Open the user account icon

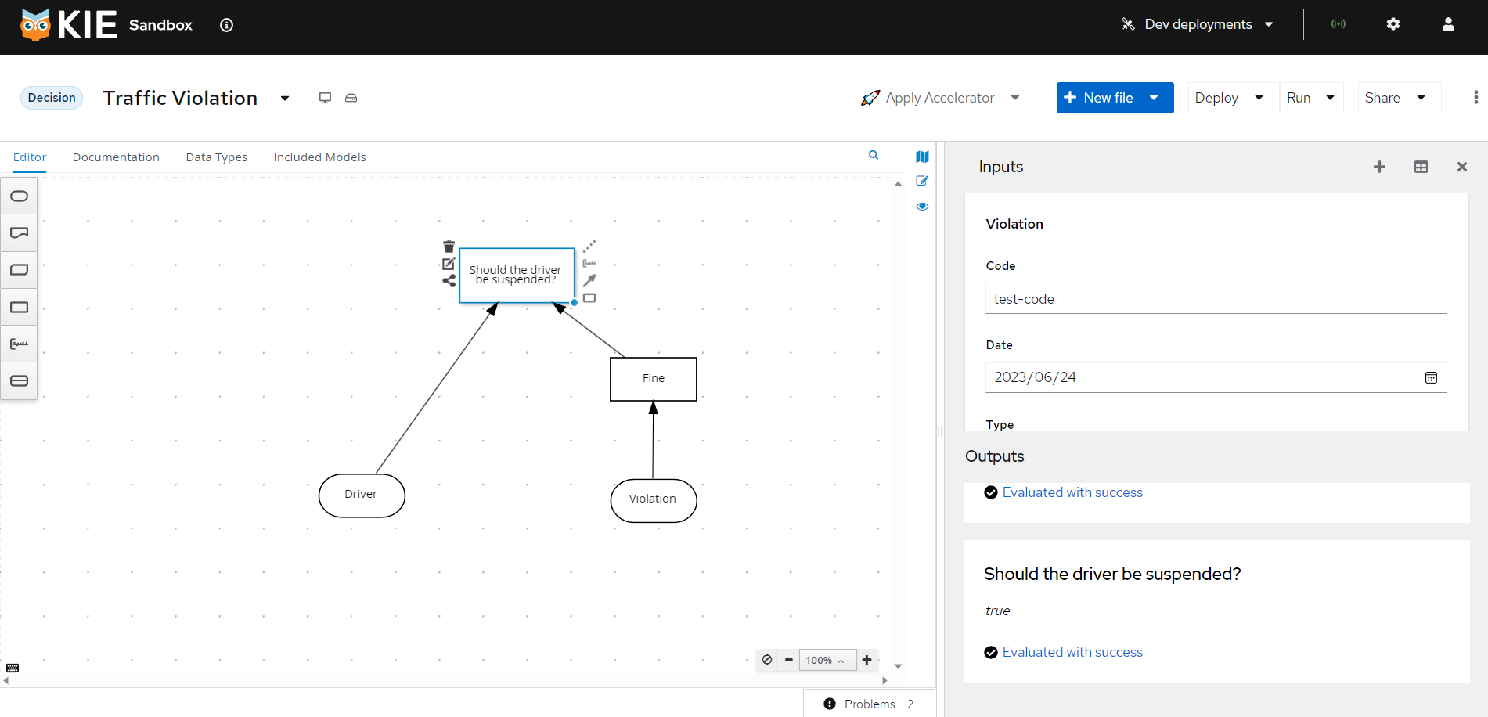[1448, 24]
